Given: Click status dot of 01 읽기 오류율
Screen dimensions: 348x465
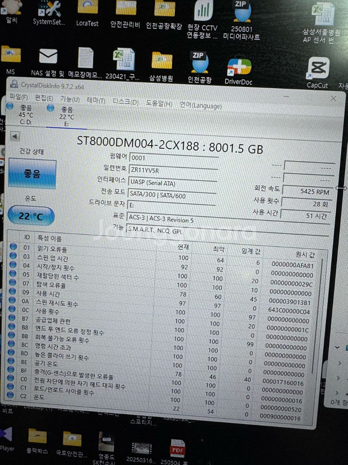Looking at the screenshot, I should 13,246.
